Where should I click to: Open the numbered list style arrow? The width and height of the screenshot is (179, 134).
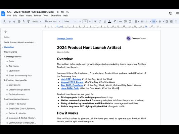pos(163,21)
